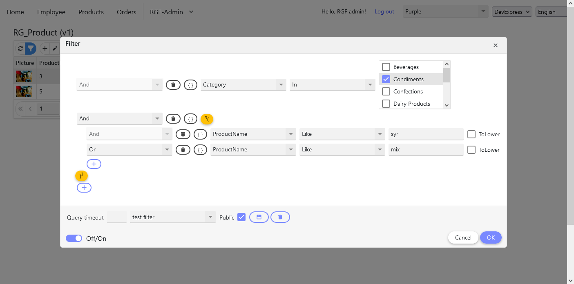Delete the ProductName 'syr' condition
Screen dimensions: 574x284
[183, 134]
